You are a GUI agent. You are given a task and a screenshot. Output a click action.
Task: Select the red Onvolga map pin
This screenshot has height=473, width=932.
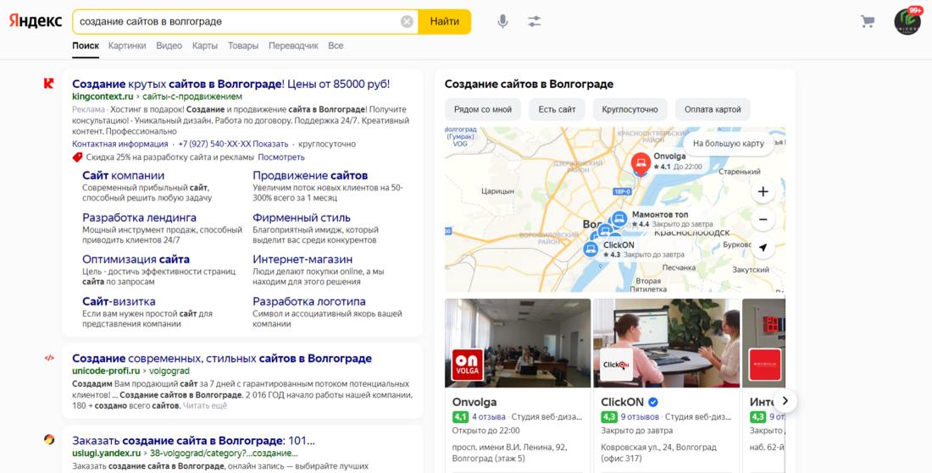641,163
